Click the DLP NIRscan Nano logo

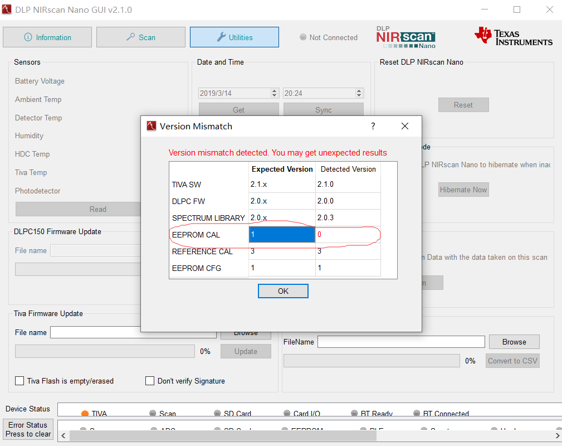point(406,37)
